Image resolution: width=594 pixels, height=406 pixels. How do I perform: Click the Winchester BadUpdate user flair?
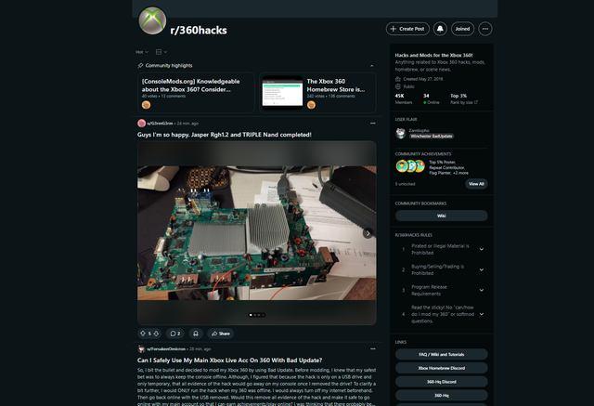(x=431, y=136)
